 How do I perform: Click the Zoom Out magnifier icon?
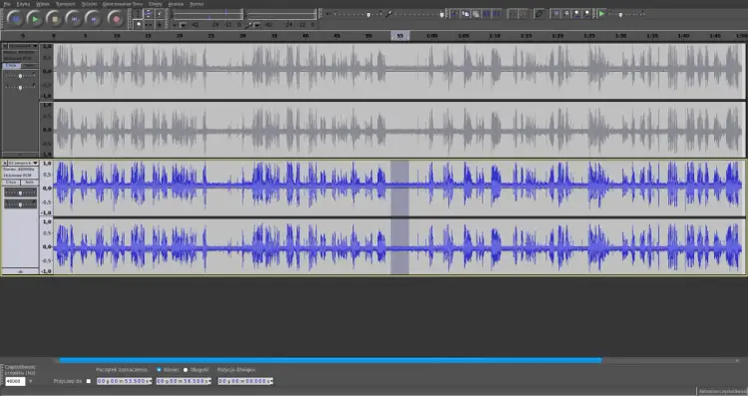565,14
